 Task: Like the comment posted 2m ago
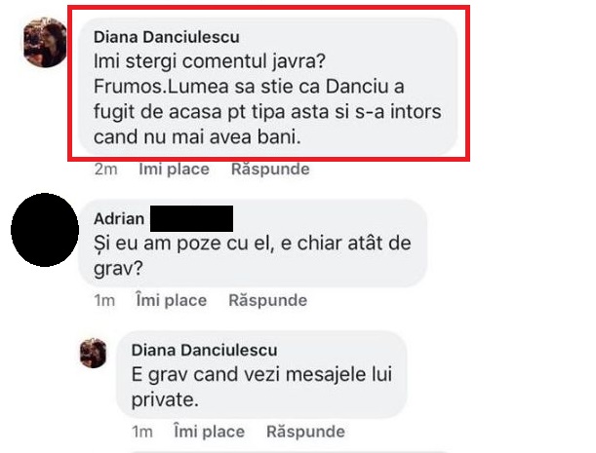pos(174,169)
